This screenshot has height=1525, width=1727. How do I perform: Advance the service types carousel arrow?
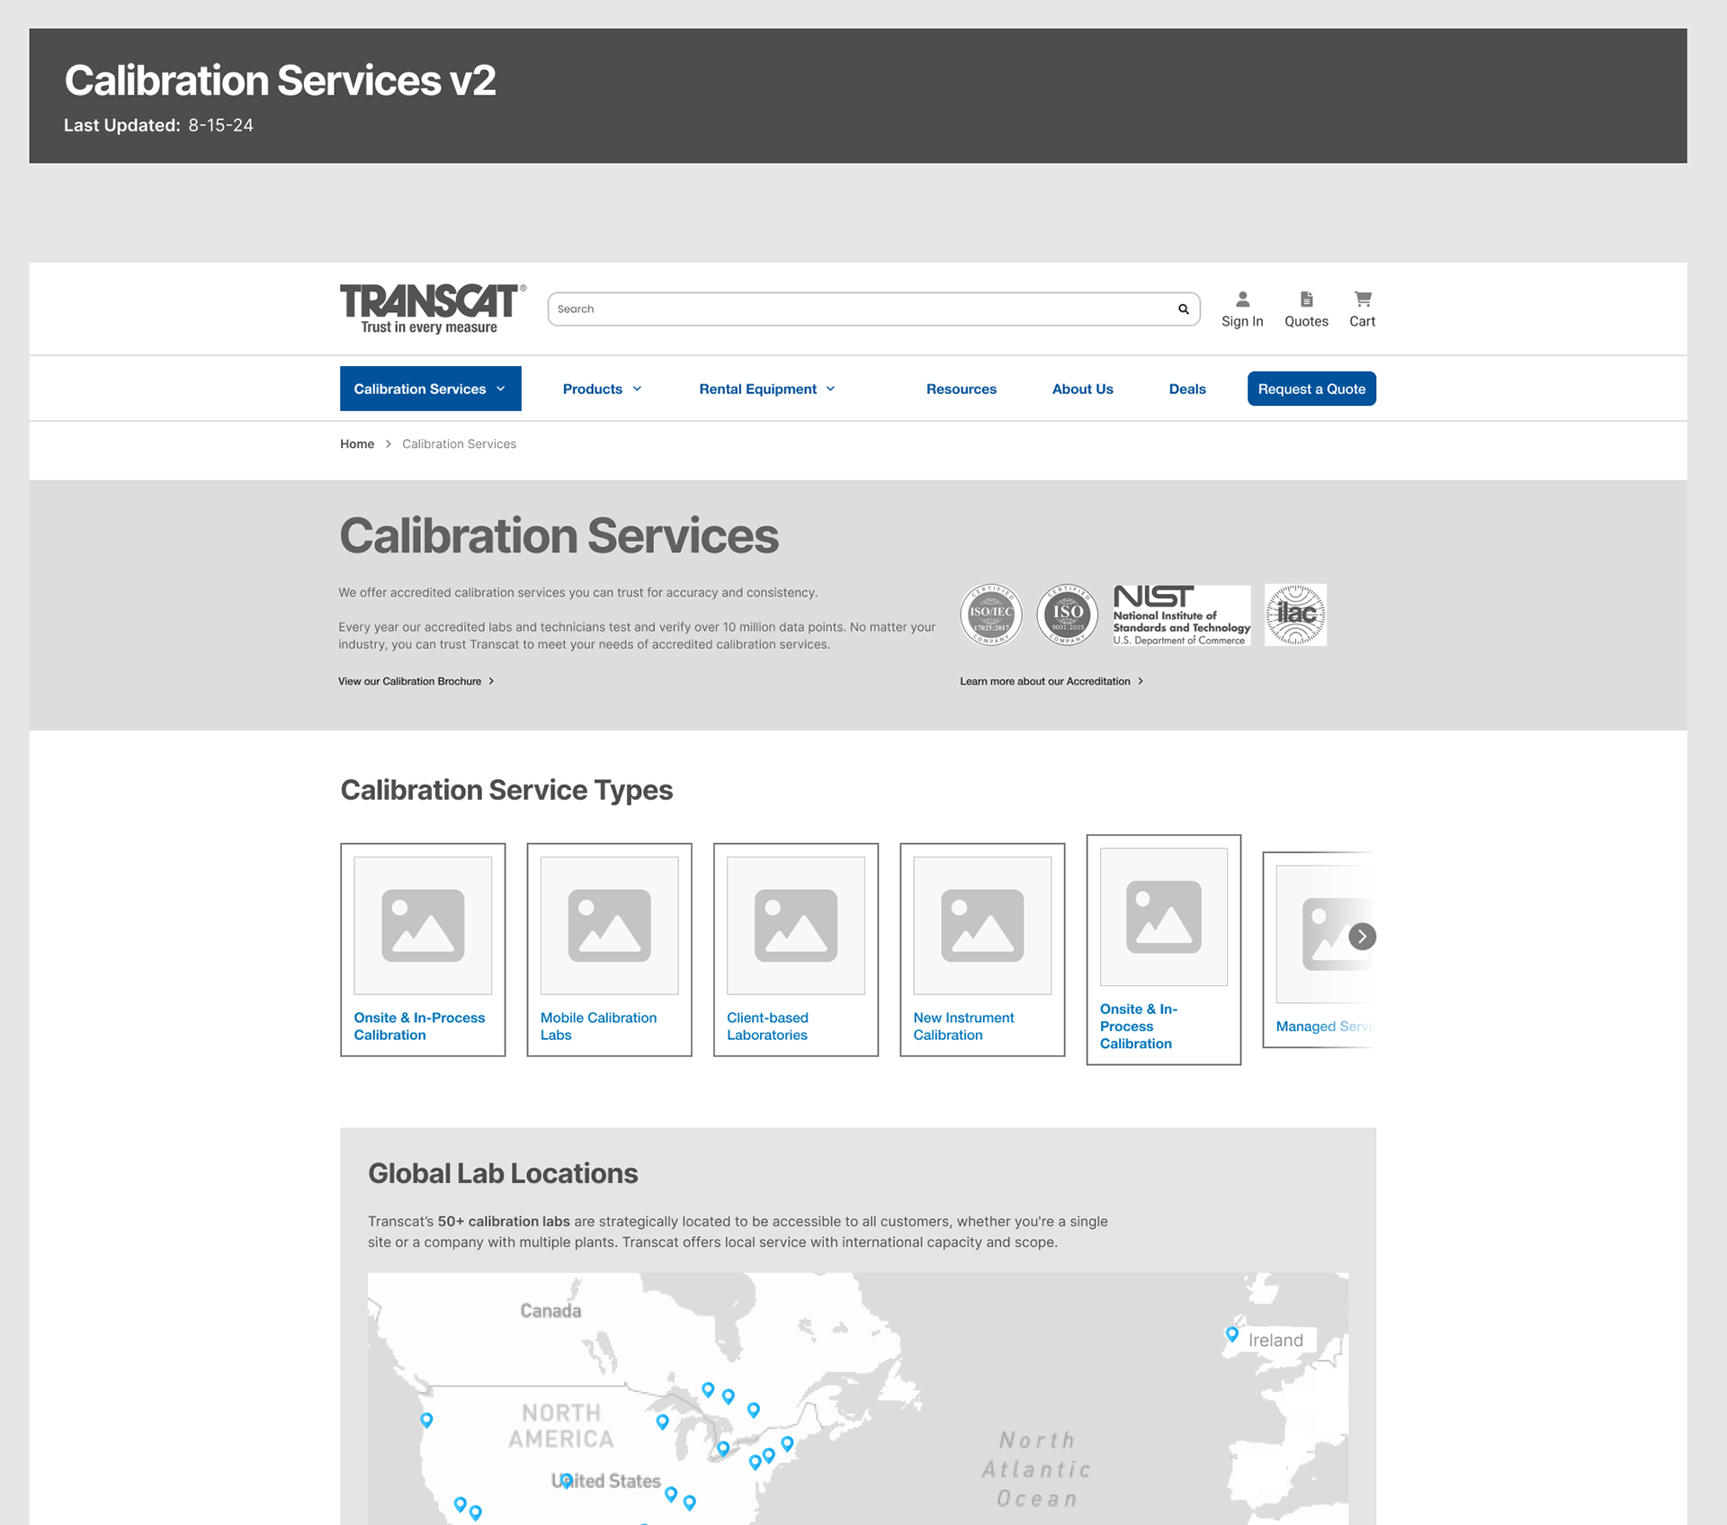tap(1361, 937)
